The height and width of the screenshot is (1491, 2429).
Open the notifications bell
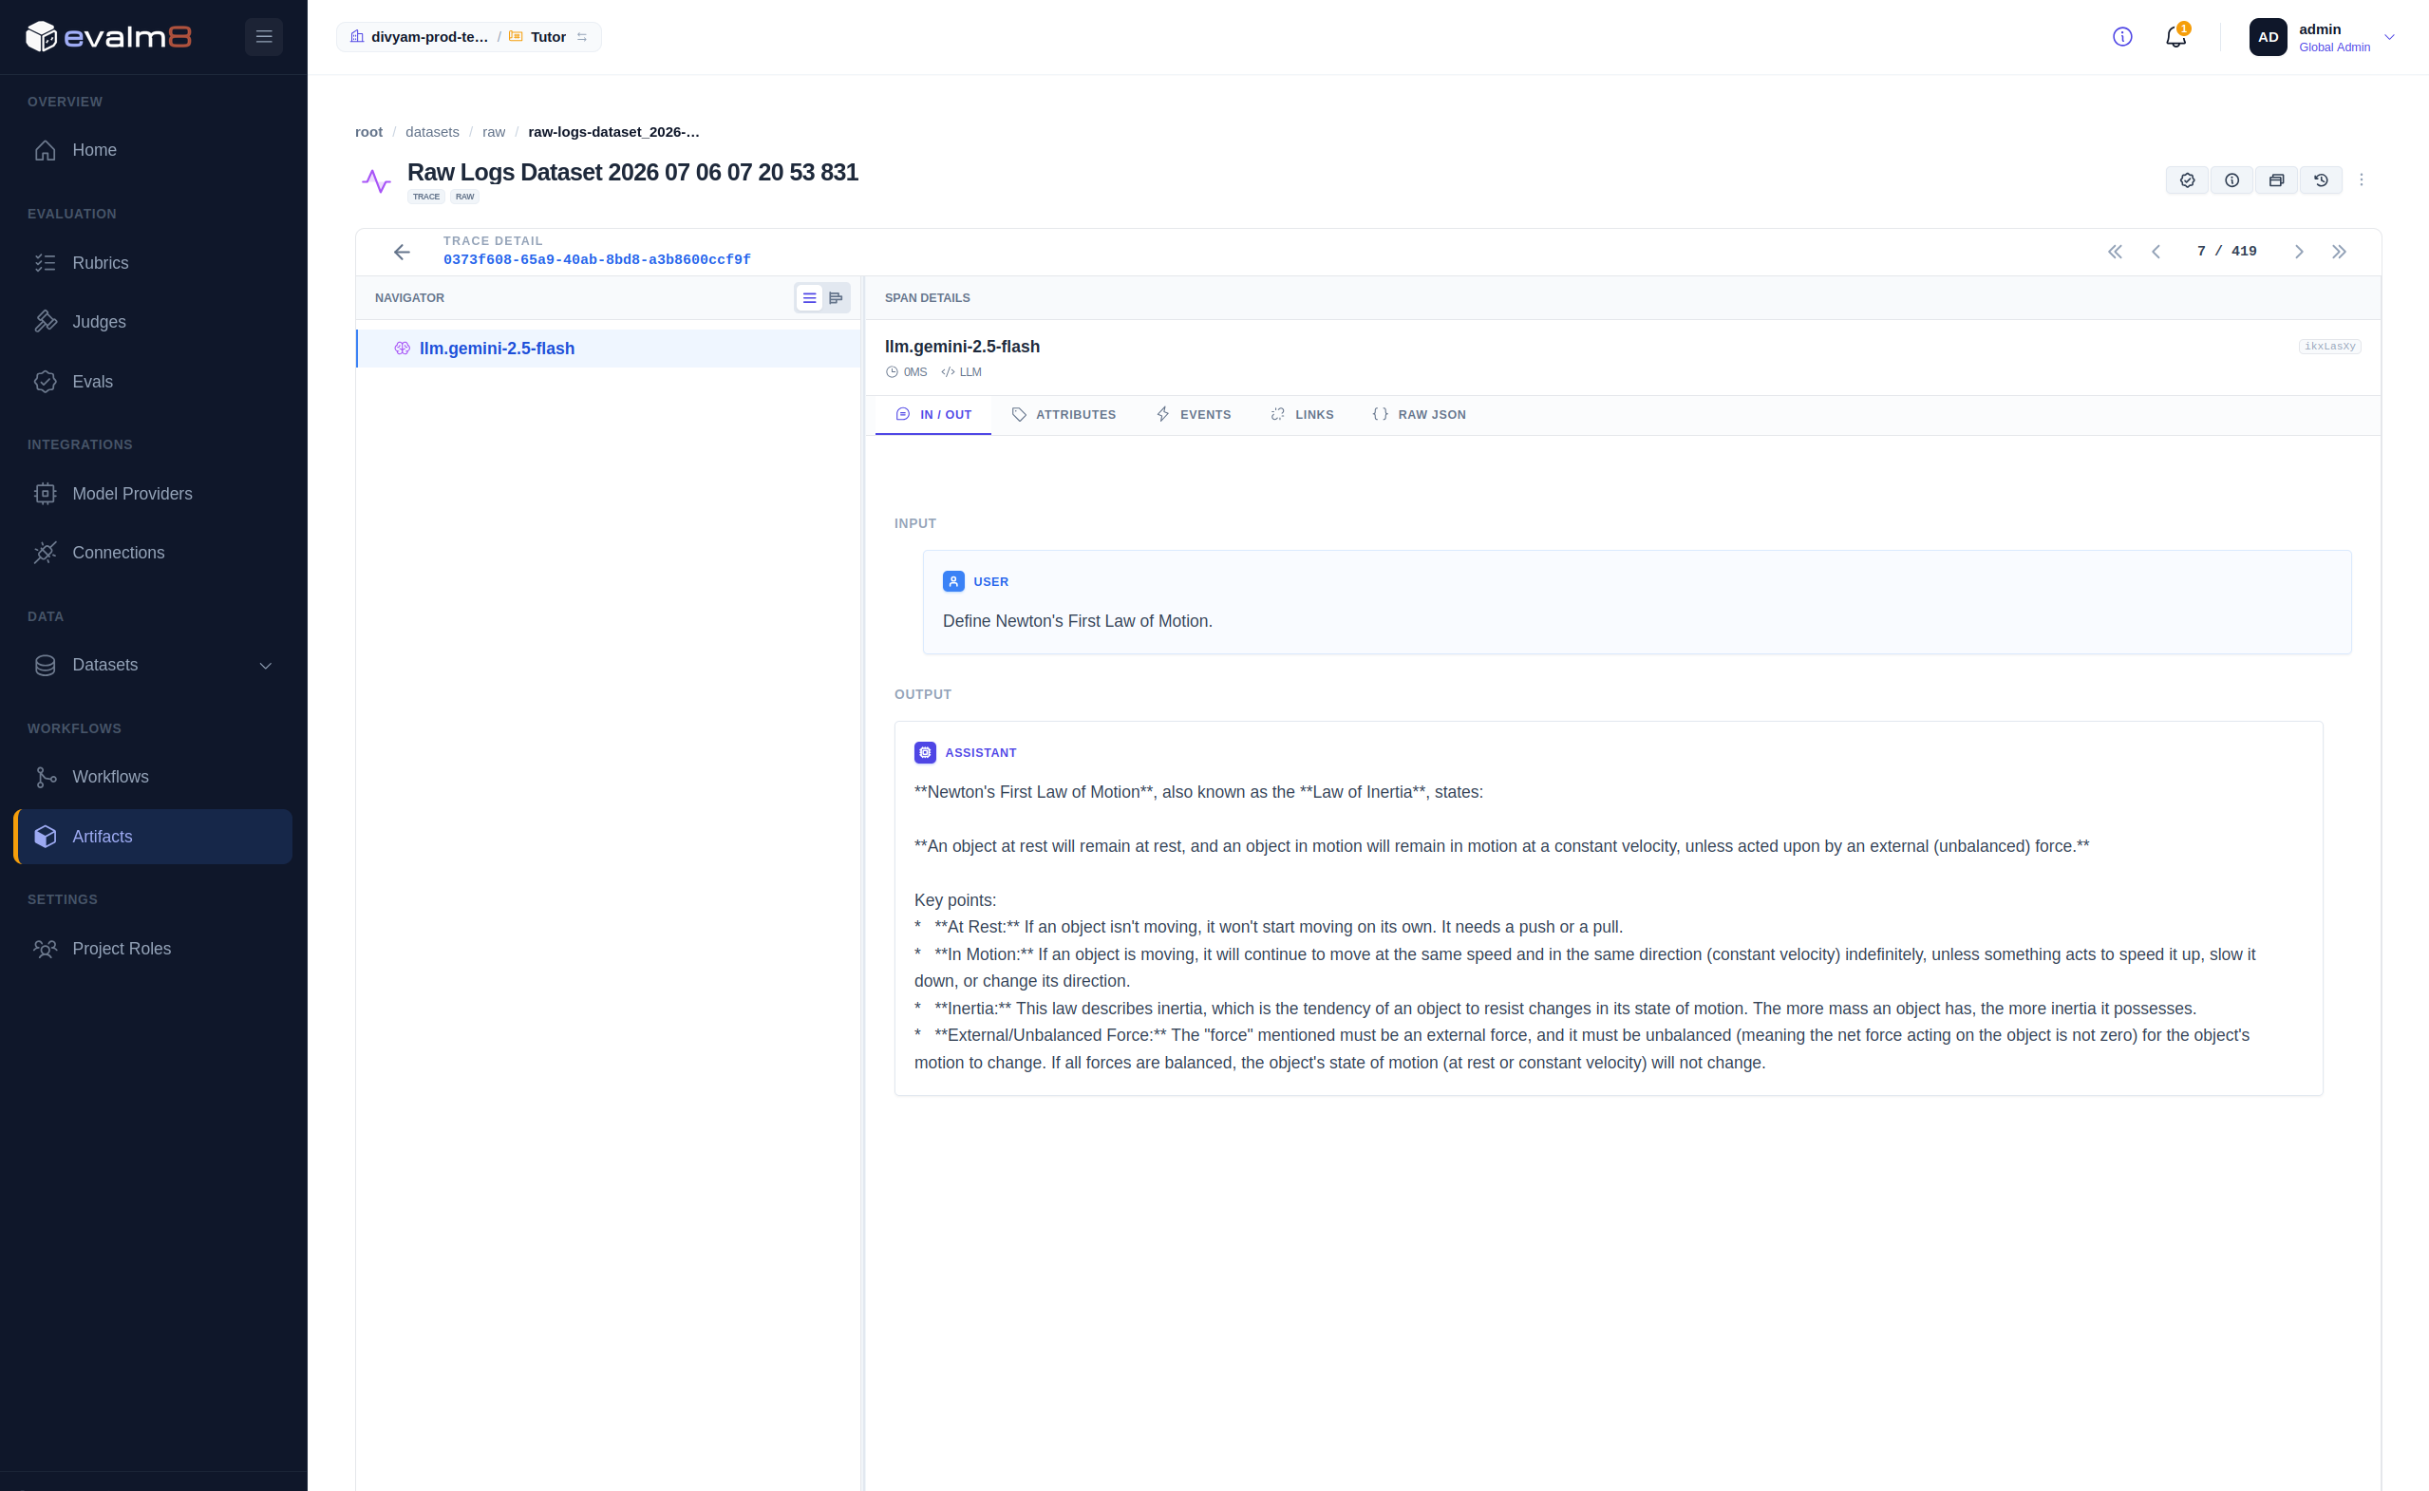(x=2175, y=37)
